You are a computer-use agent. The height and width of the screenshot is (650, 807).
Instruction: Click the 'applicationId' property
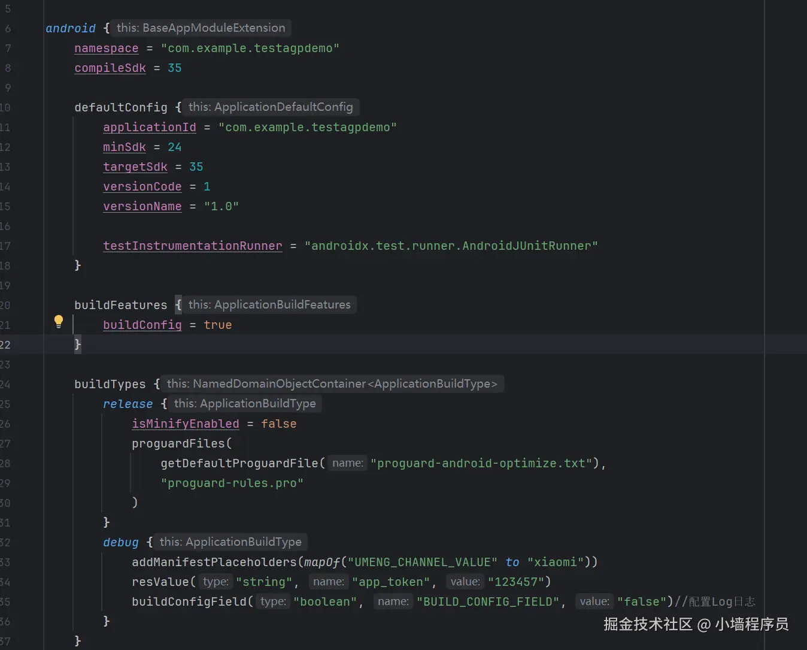[x=150, y=127]
